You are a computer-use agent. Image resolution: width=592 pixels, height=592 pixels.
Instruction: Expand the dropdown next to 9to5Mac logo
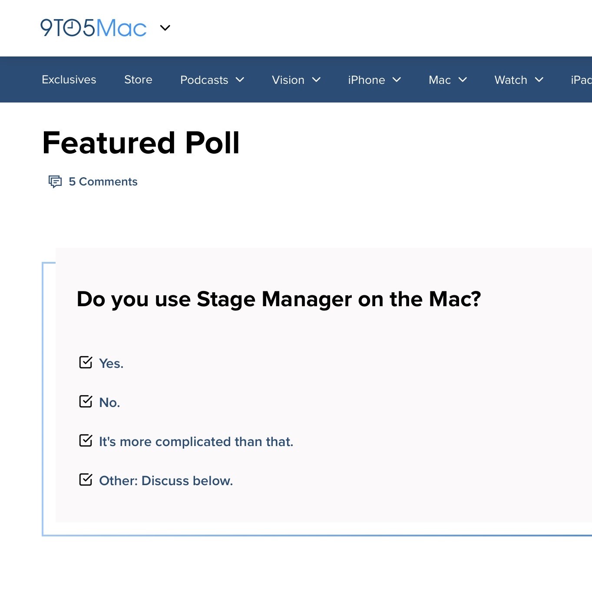(x=165, y=28)
